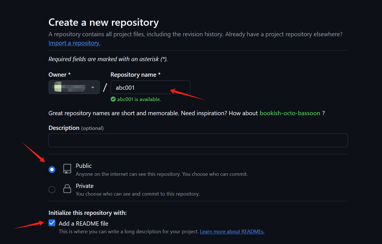
Task: Uncheck the Add a README file checkbox
Action: [52, 223]
